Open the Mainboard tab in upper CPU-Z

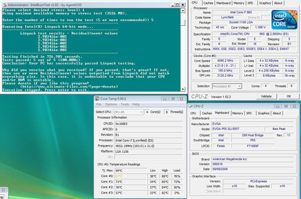coord(223,3)
